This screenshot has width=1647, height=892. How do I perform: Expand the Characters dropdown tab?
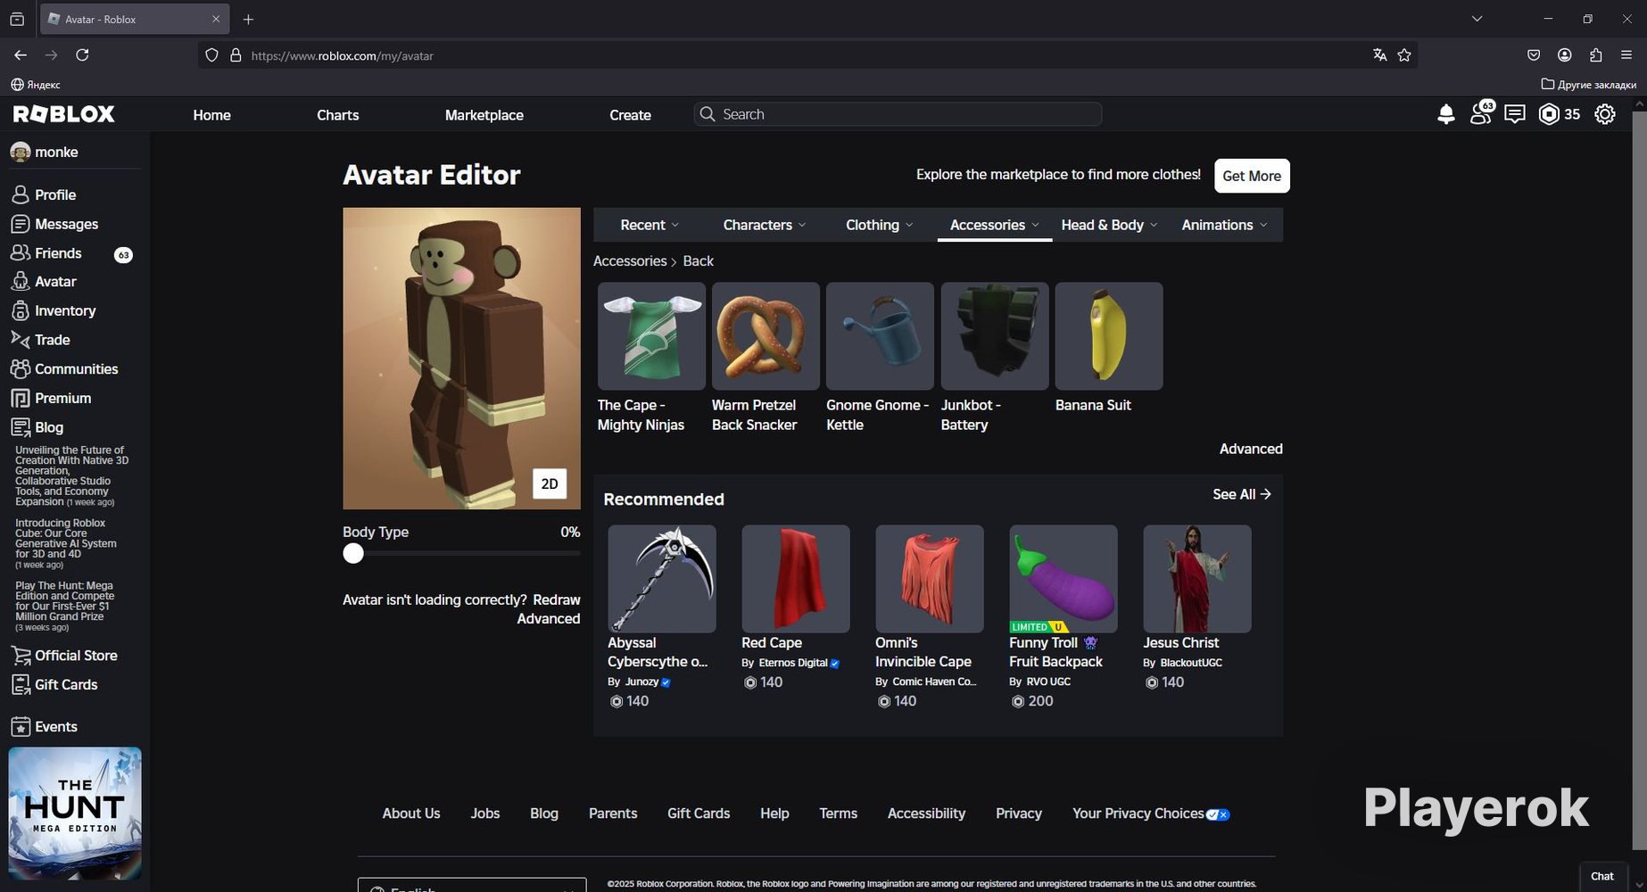[x=765, y=225]
